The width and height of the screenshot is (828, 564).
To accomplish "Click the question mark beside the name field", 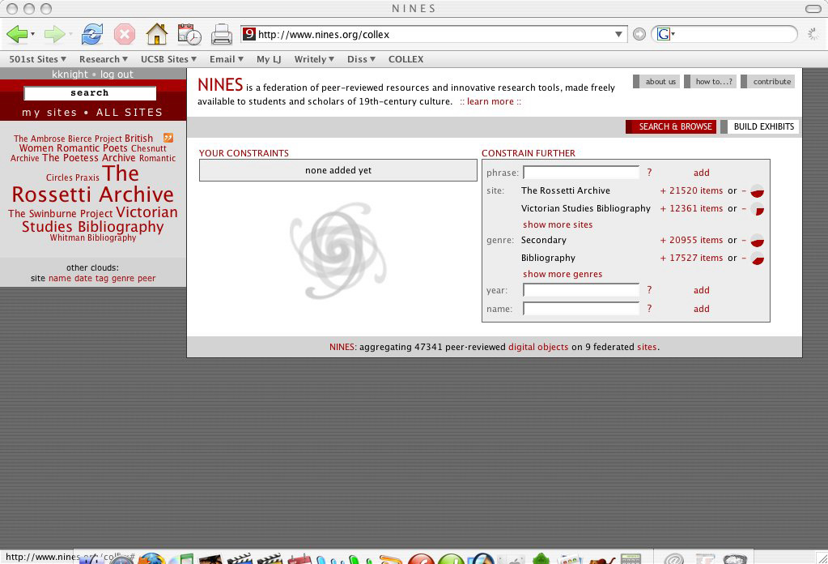I will 649,308.
